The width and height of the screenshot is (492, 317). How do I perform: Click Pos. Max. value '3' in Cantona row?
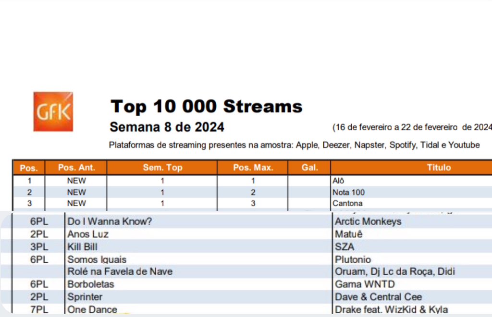253,204
